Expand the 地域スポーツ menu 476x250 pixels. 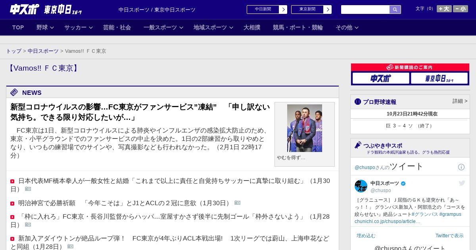point(213,27)
